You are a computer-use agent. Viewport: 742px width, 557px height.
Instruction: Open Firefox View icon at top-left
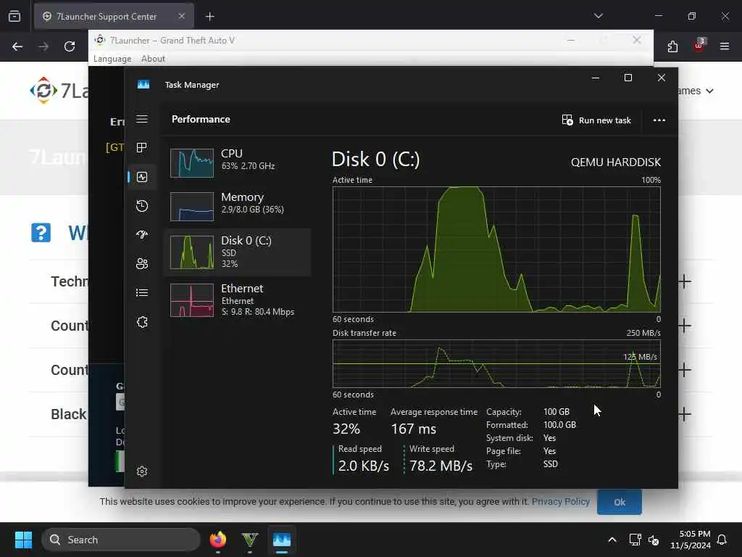pos(14,16)
